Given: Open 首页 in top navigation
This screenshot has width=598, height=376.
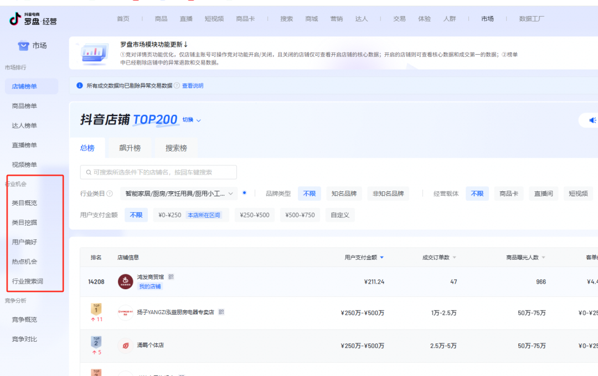Looking at the screenshot, I should 123,19.
